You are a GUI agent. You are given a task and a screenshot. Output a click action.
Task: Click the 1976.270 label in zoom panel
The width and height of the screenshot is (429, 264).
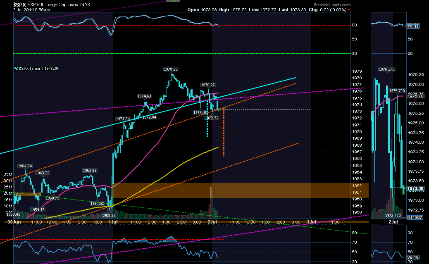tap(386, 69)
